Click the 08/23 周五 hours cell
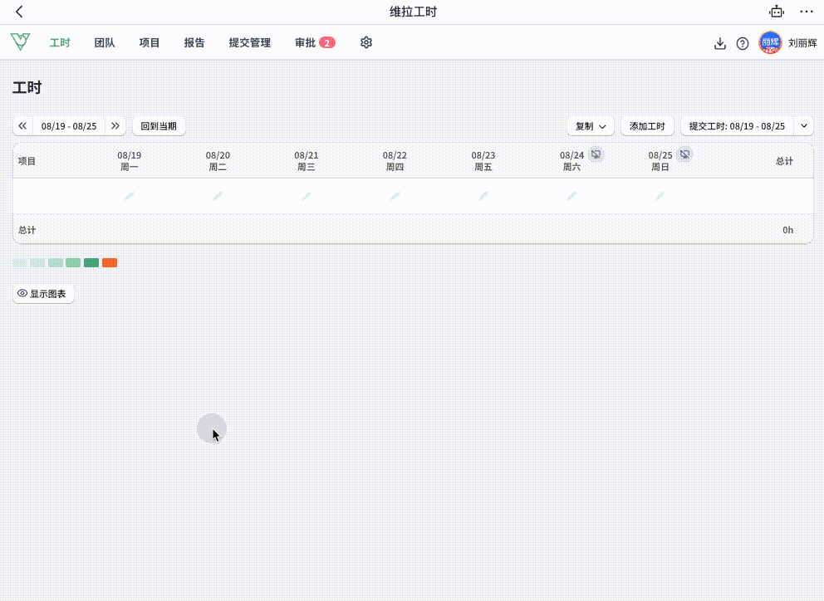This screenshot has width=824, height=601. point(483,196)
